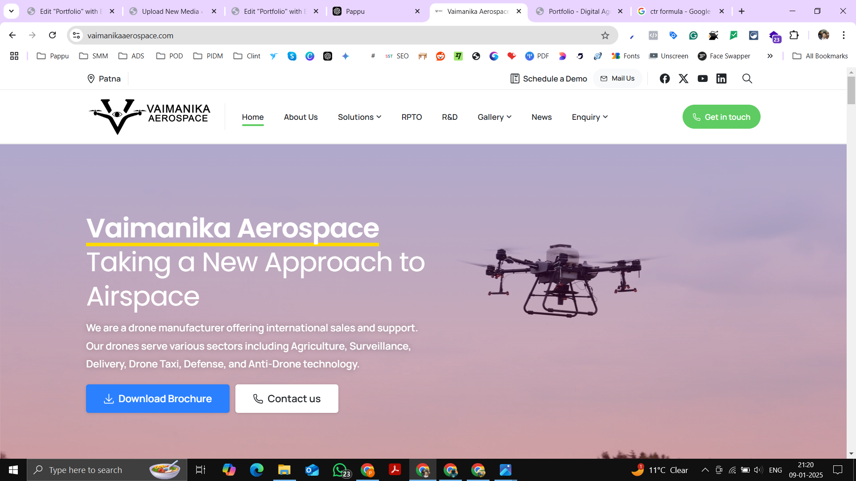Open the Reddit bookmark icon
This screenshot has width=856, height=481.
[440, 56]
